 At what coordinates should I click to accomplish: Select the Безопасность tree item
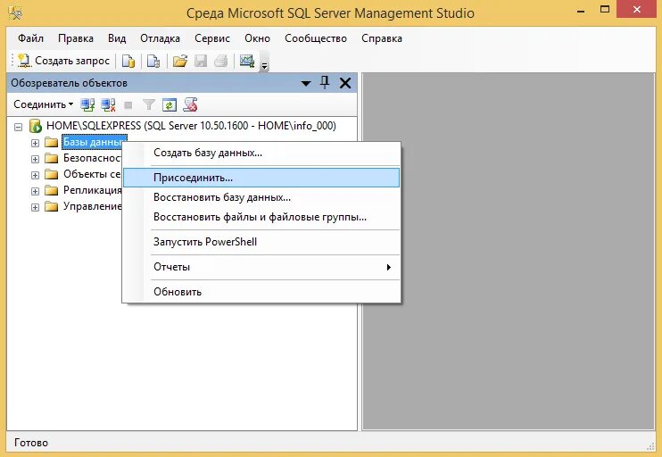click(93, 158)
